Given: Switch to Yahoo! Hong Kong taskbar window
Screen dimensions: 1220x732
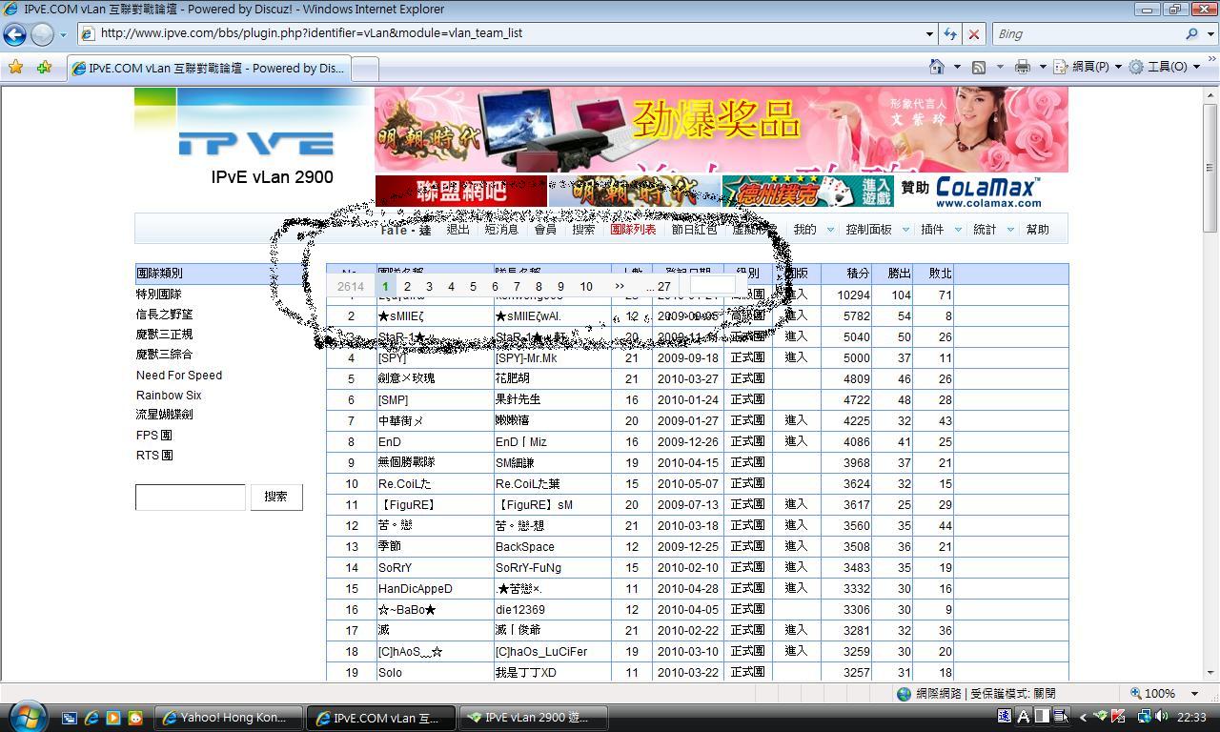Looking at the screenshot, I should (x=229, y=718).
